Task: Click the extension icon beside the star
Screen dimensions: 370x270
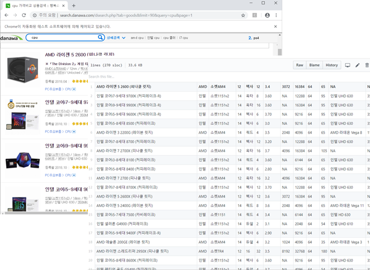Action: point(255,15)
